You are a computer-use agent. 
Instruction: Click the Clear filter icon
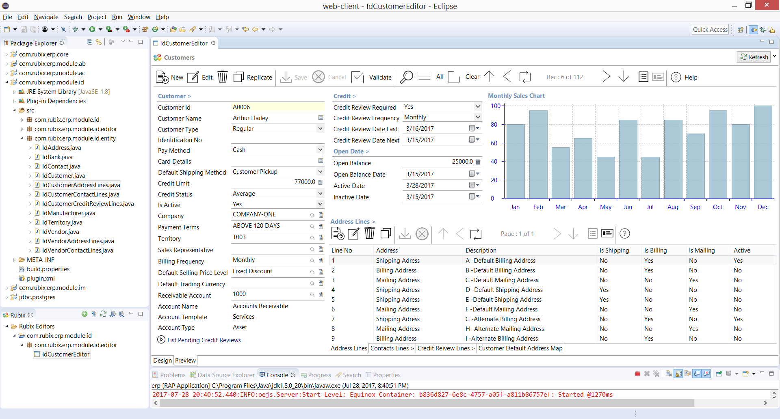pos(453,77)
